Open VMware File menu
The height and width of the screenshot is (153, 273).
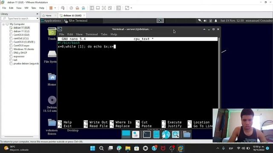[x=4, y=8]
